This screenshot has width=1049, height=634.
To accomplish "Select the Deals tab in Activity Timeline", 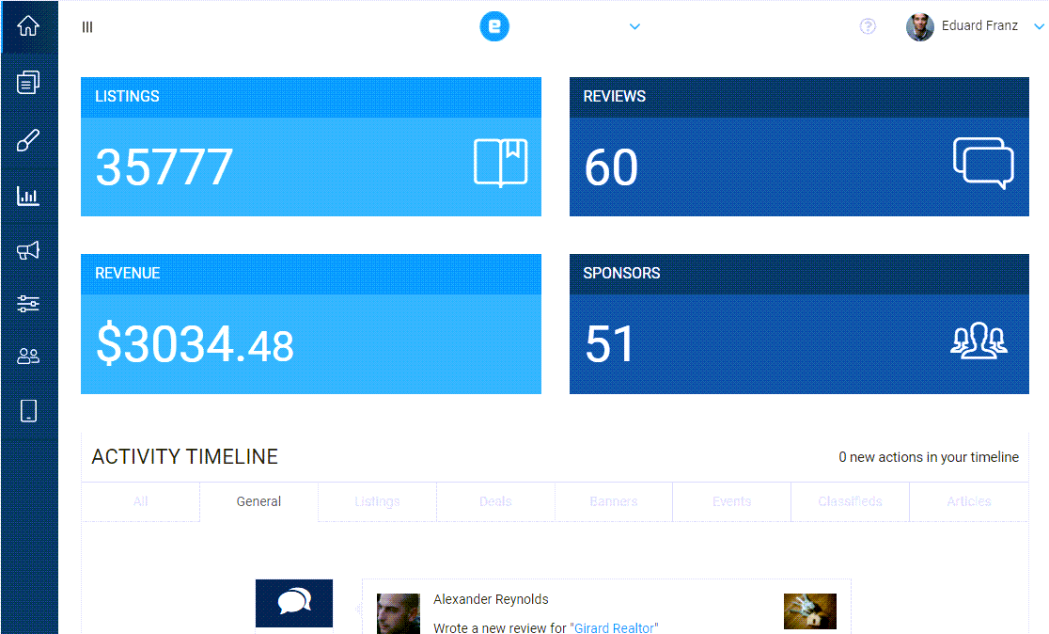I will 495,501.
